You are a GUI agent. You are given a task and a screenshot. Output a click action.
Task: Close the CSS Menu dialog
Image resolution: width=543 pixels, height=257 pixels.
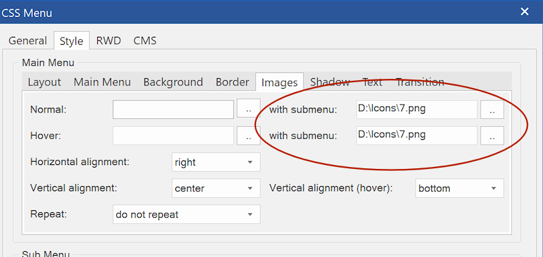click(x=525, y=12)
